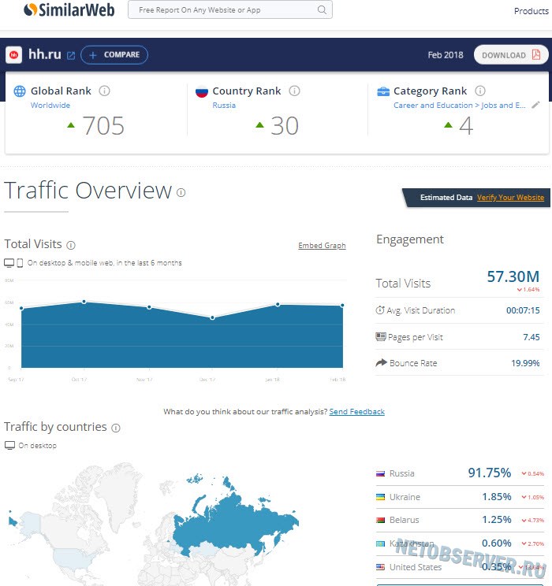Click the mobile device icon under Total Visits

coord(20,263)
